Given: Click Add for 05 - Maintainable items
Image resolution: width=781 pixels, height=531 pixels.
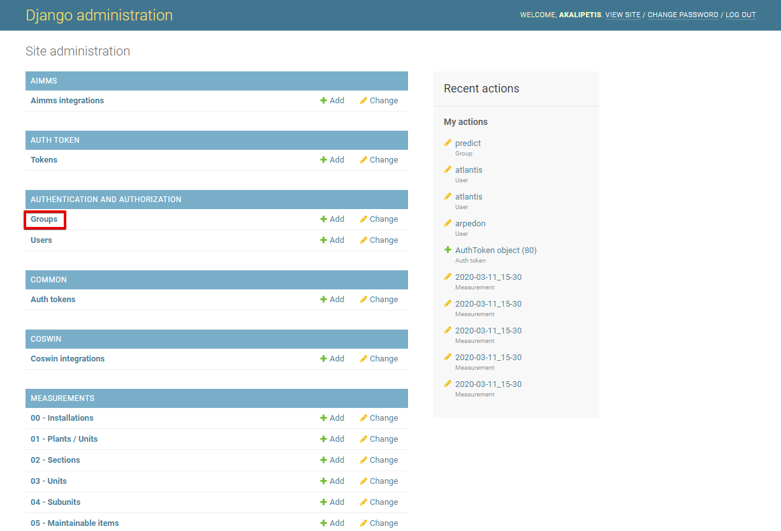Looking at the screenshot, I should click(332, 523).
